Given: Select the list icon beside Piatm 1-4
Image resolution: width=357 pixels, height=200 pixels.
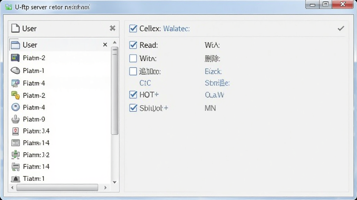Looking at the screenshot, I should click(x=15, y=143).
